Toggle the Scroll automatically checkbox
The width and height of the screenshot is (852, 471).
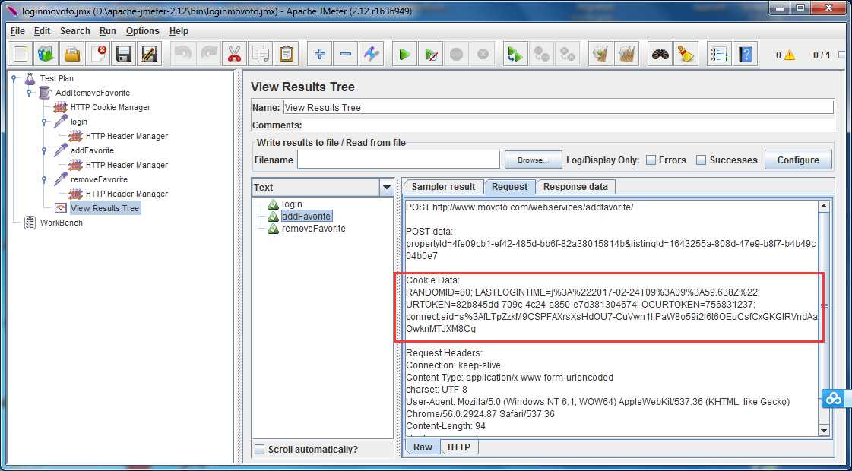260,449
